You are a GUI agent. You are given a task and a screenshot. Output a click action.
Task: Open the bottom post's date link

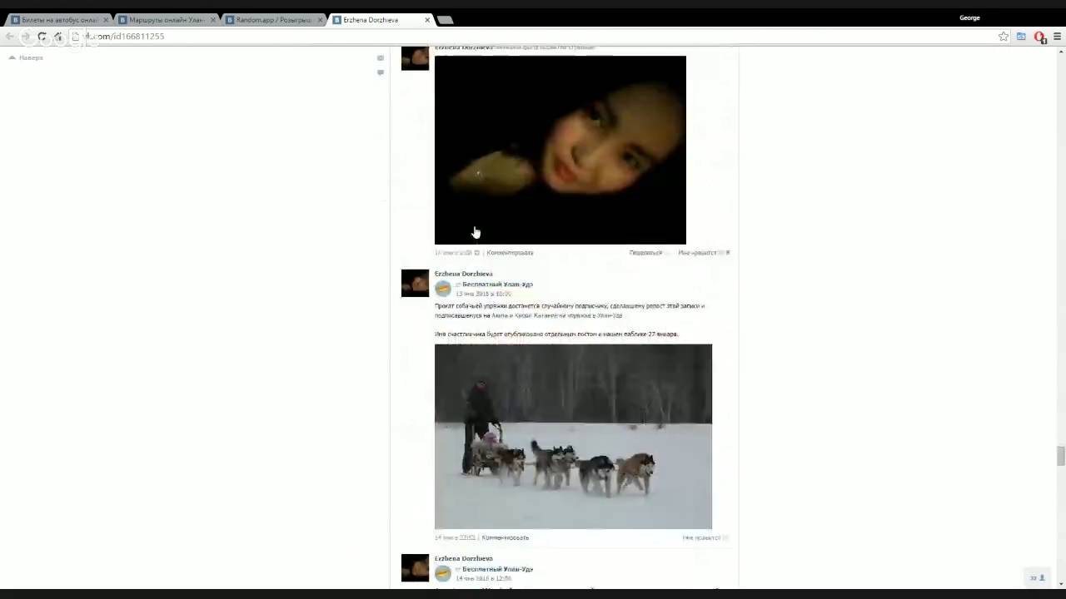[483, 578]
